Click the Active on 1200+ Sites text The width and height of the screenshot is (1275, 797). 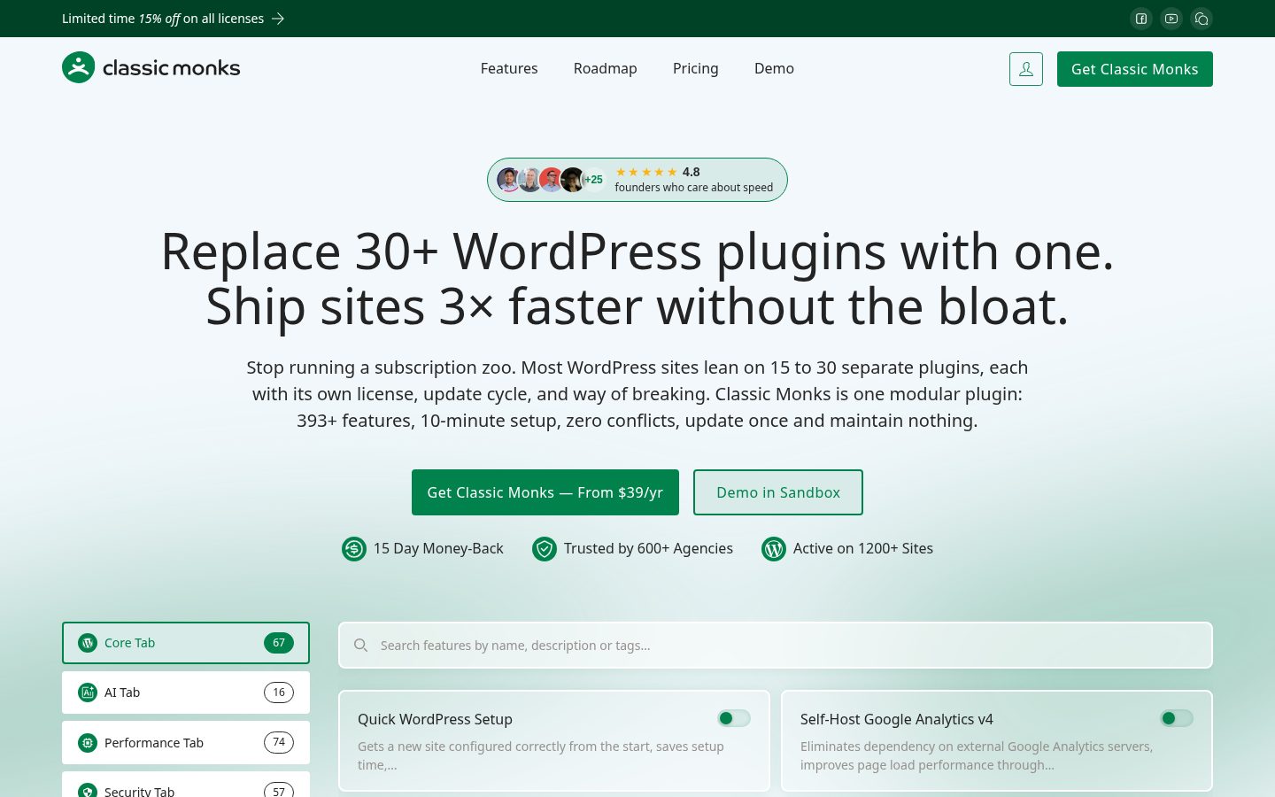pos(863,548)
